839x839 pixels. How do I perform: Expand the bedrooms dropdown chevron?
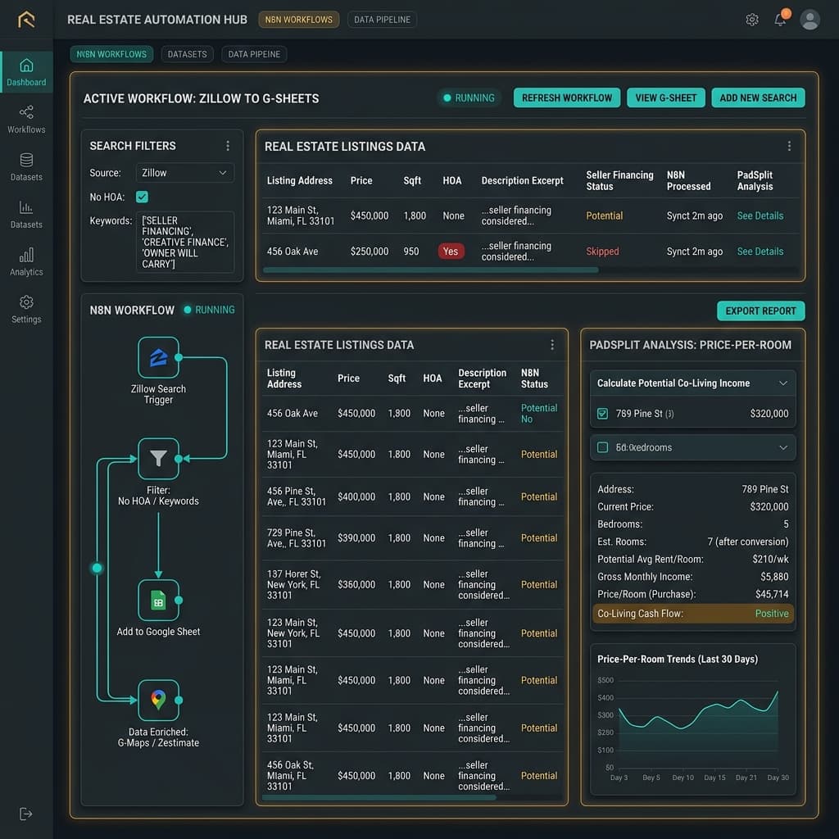[x=782, y=447]
